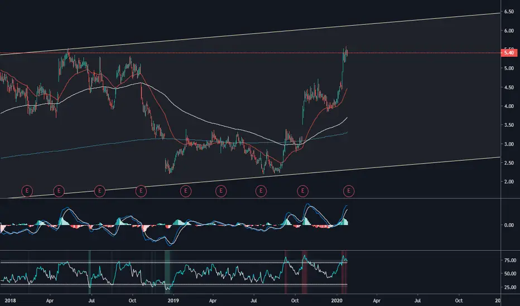Click the Apr label following 2018
Viewport: 520px width, 306px height.
[50, 300]
